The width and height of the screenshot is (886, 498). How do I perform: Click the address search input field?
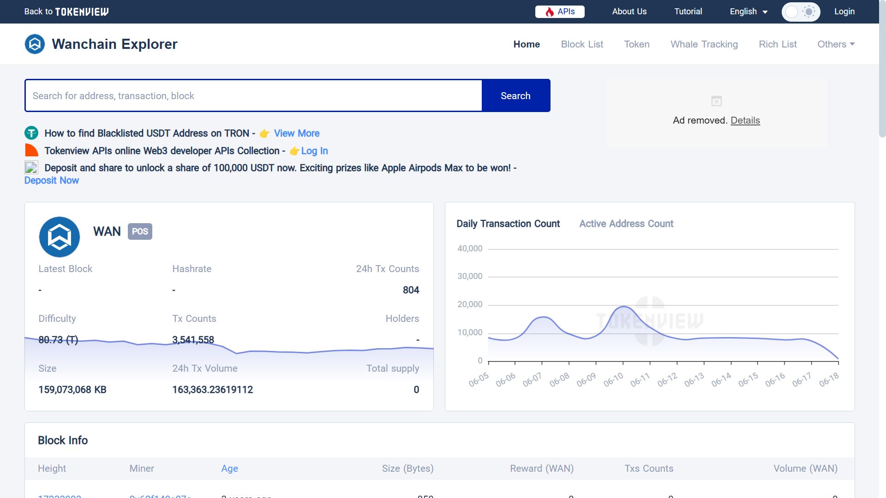(x=253, y=95)
